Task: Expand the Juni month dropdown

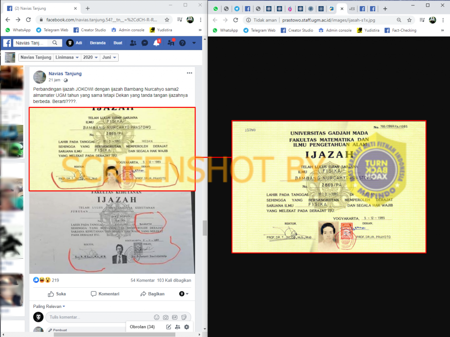Action: tap(109, 58)
